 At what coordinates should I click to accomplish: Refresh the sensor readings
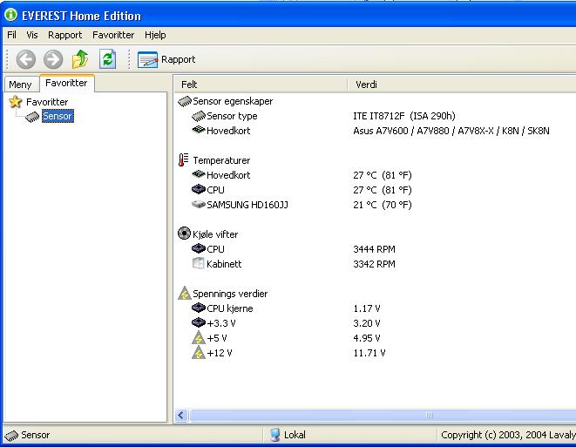pyautogui.click(x=108, y=59)
